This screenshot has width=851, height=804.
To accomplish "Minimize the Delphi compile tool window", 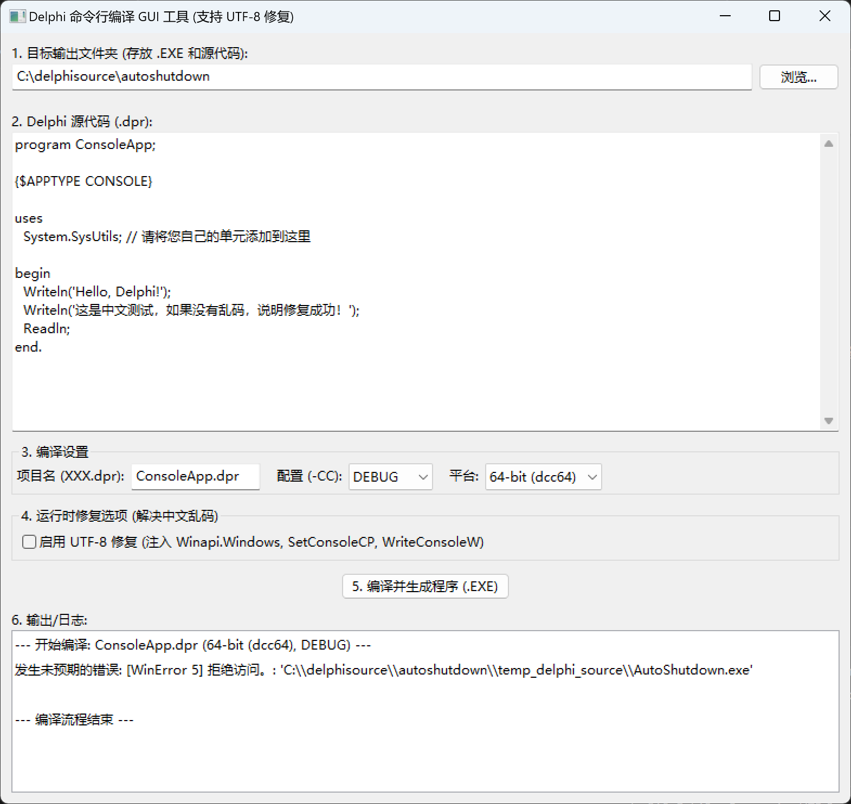I will tap(725, 16).
